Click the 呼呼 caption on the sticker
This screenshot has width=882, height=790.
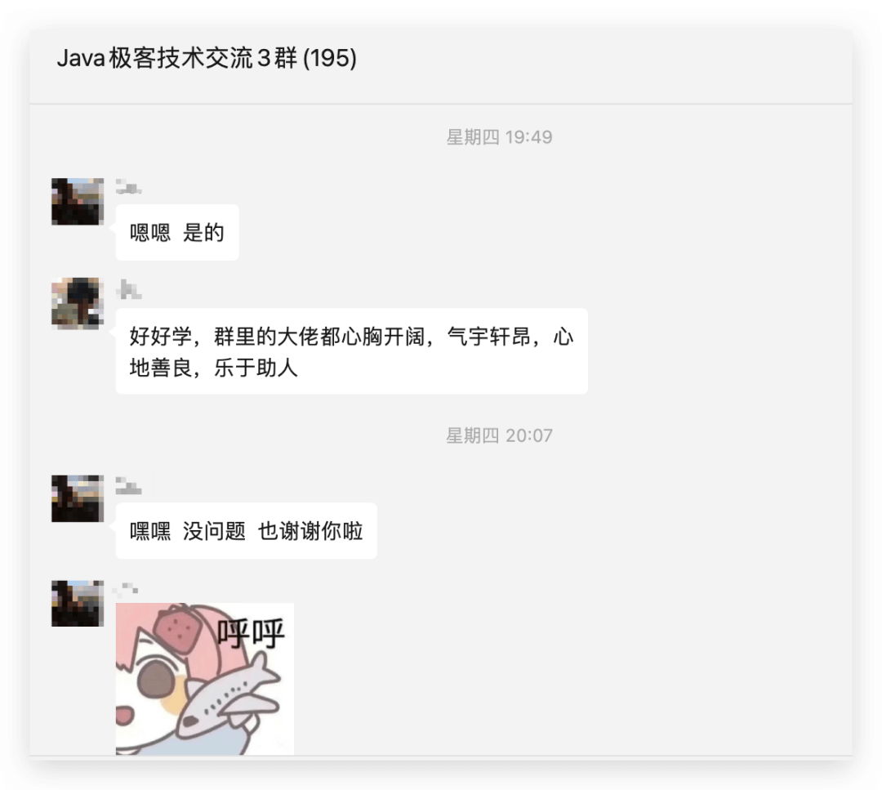tap(251, 632)
